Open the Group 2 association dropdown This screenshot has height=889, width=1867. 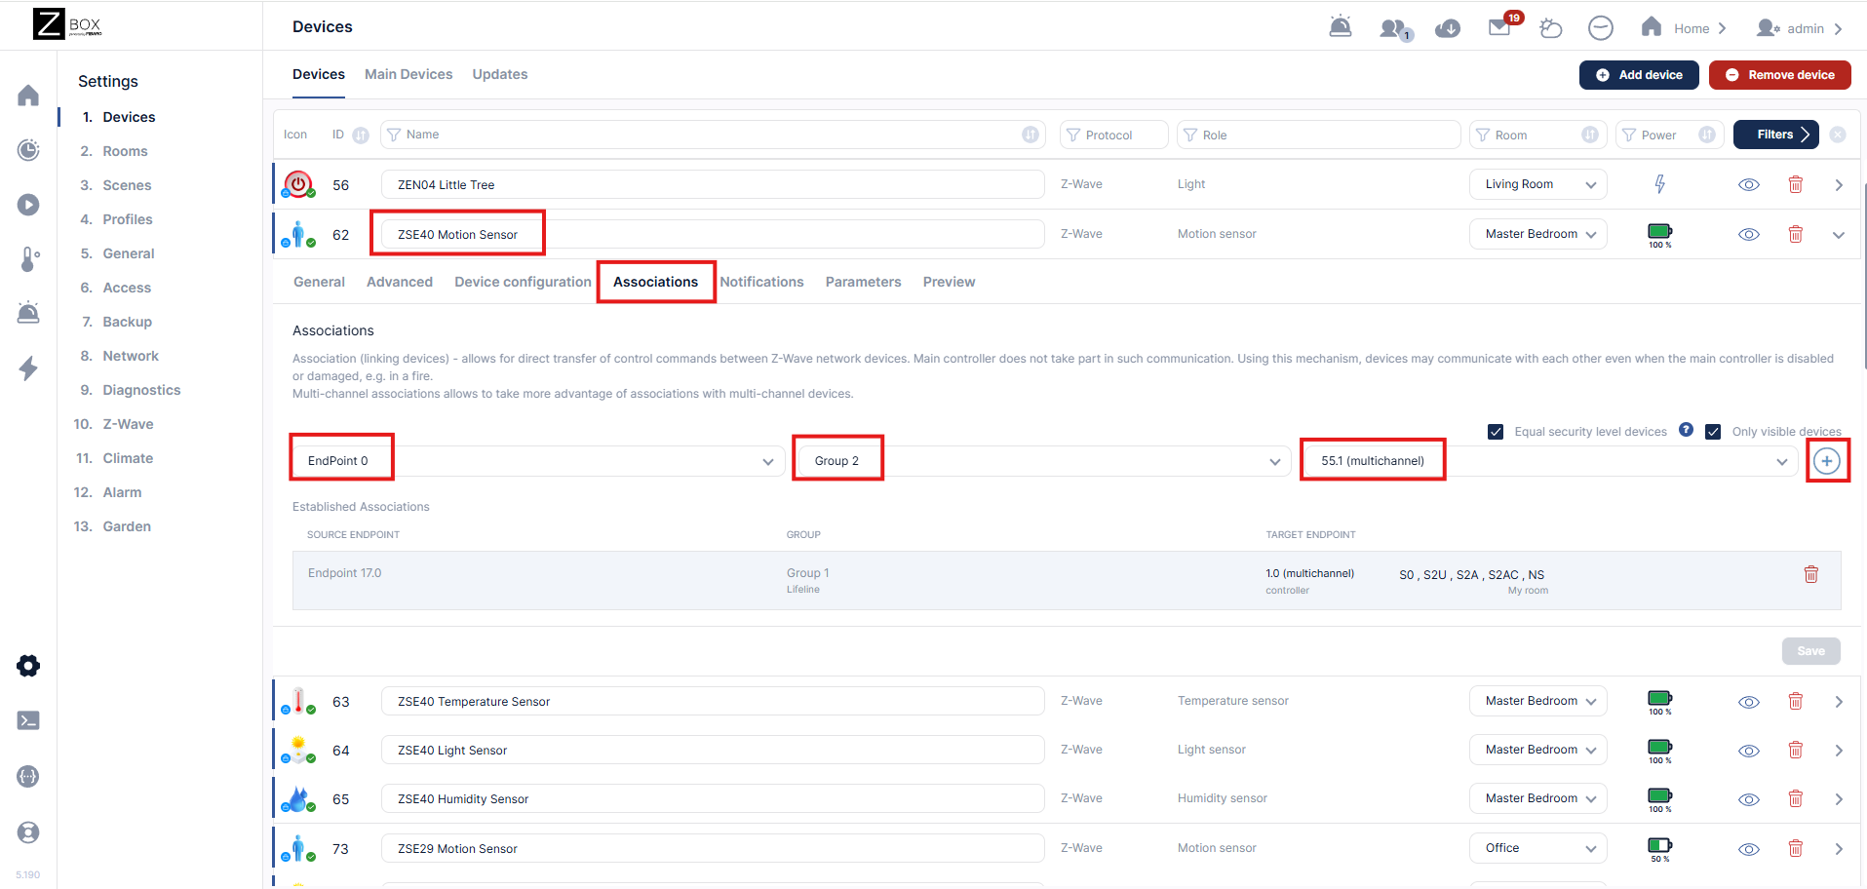pyautogui.click(x=1043, y=461)
